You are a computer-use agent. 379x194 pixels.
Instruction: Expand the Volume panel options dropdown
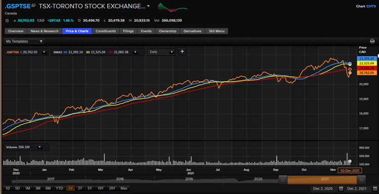[40, 147]
